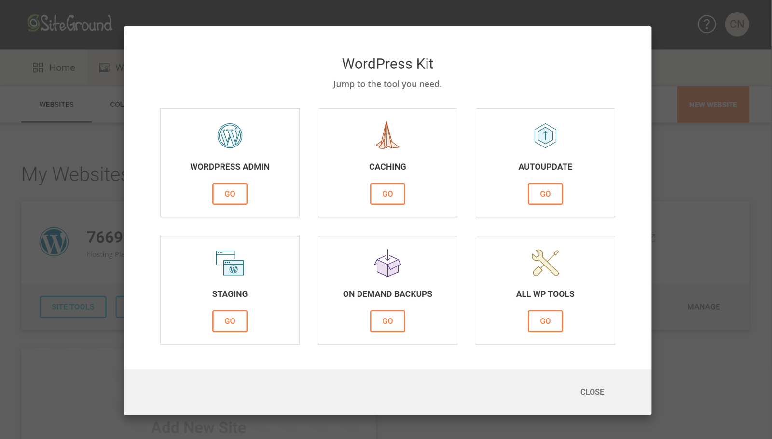772x439 pixels.
Task: Click the Home grid icon
Action: [38, 67]
